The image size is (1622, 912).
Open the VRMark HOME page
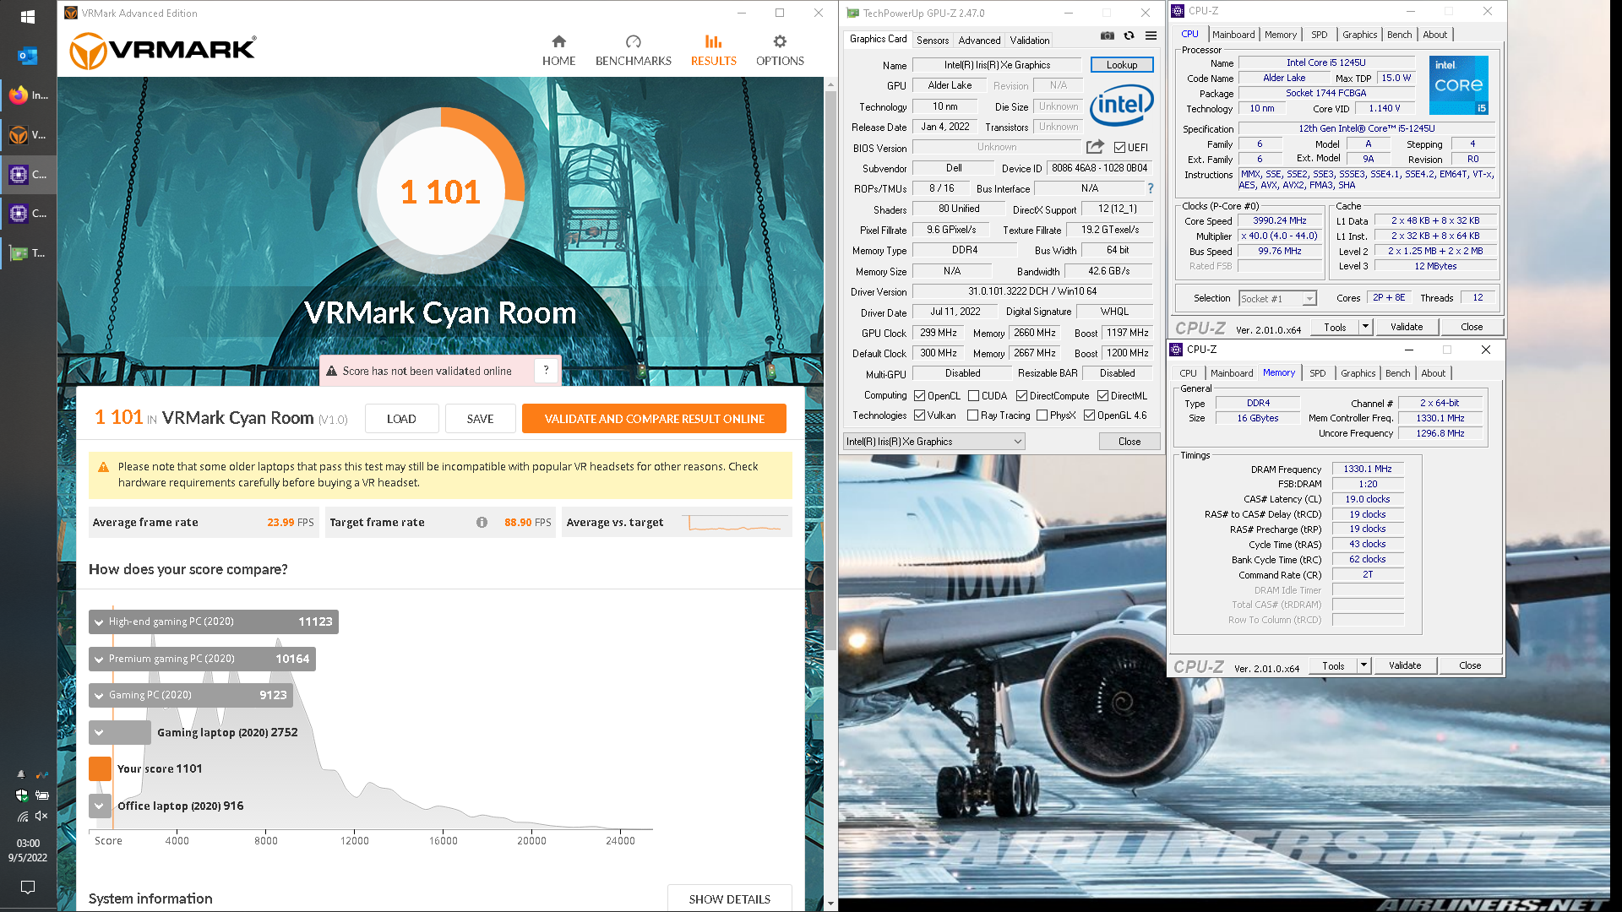pos(558,51)
